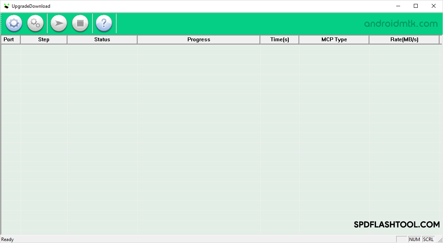
Task: Click the Ready text in status bar
Action: coord(8,239)
